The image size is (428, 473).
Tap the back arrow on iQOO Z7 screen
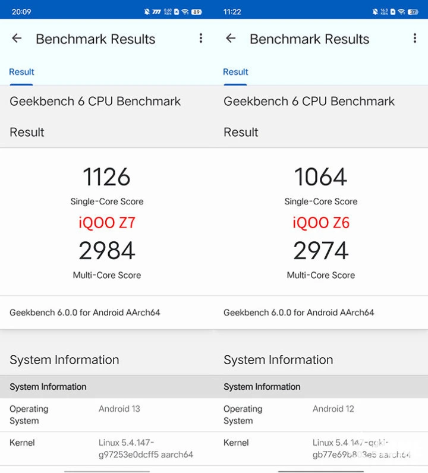pos(17,39)
